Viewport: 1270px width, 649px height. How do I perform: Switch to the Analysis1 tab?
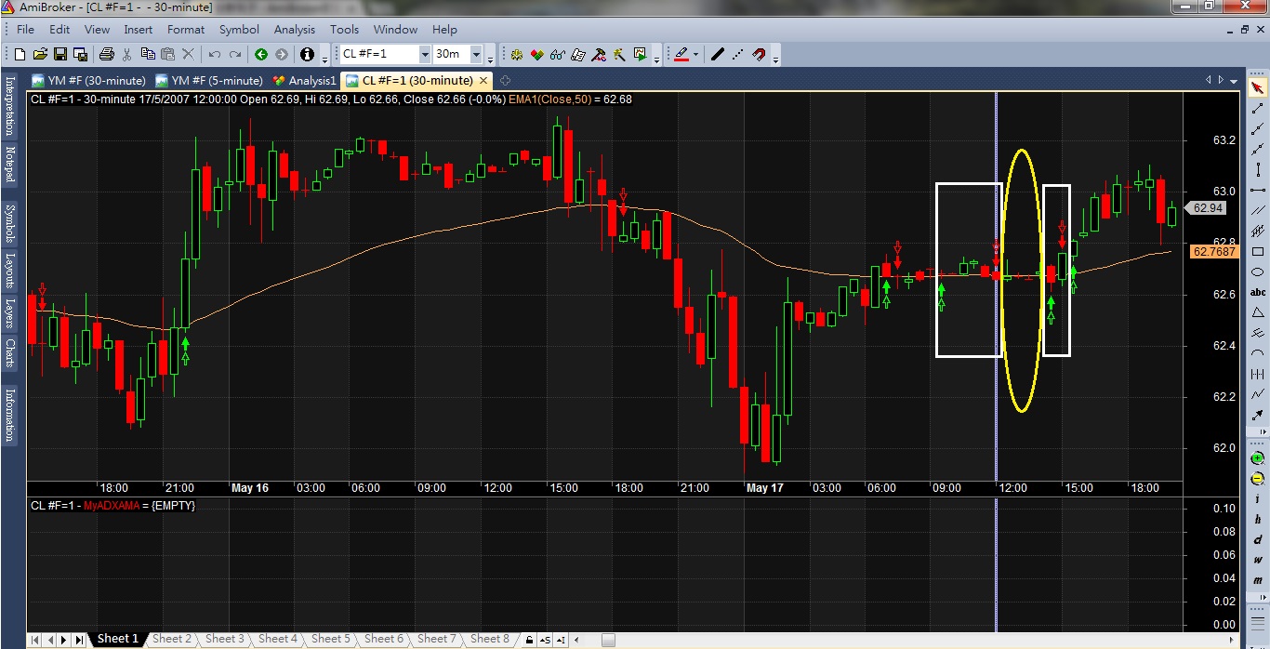[x=304, y=80]
